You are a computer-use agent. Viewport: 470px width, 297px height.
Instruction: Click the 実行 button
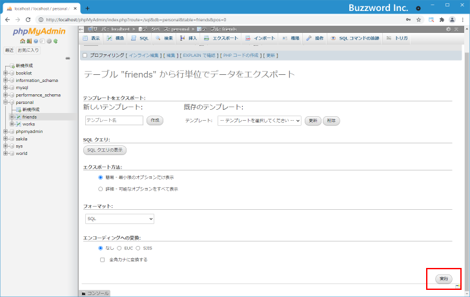point(444,279)
